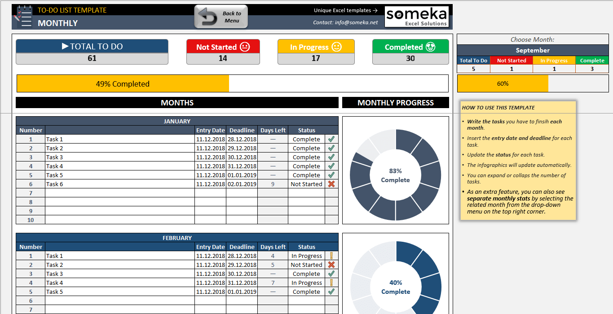This screenshot has height=314, width=613.
Task: Click the Not Started sad face icon
Action: click(245, 47)
